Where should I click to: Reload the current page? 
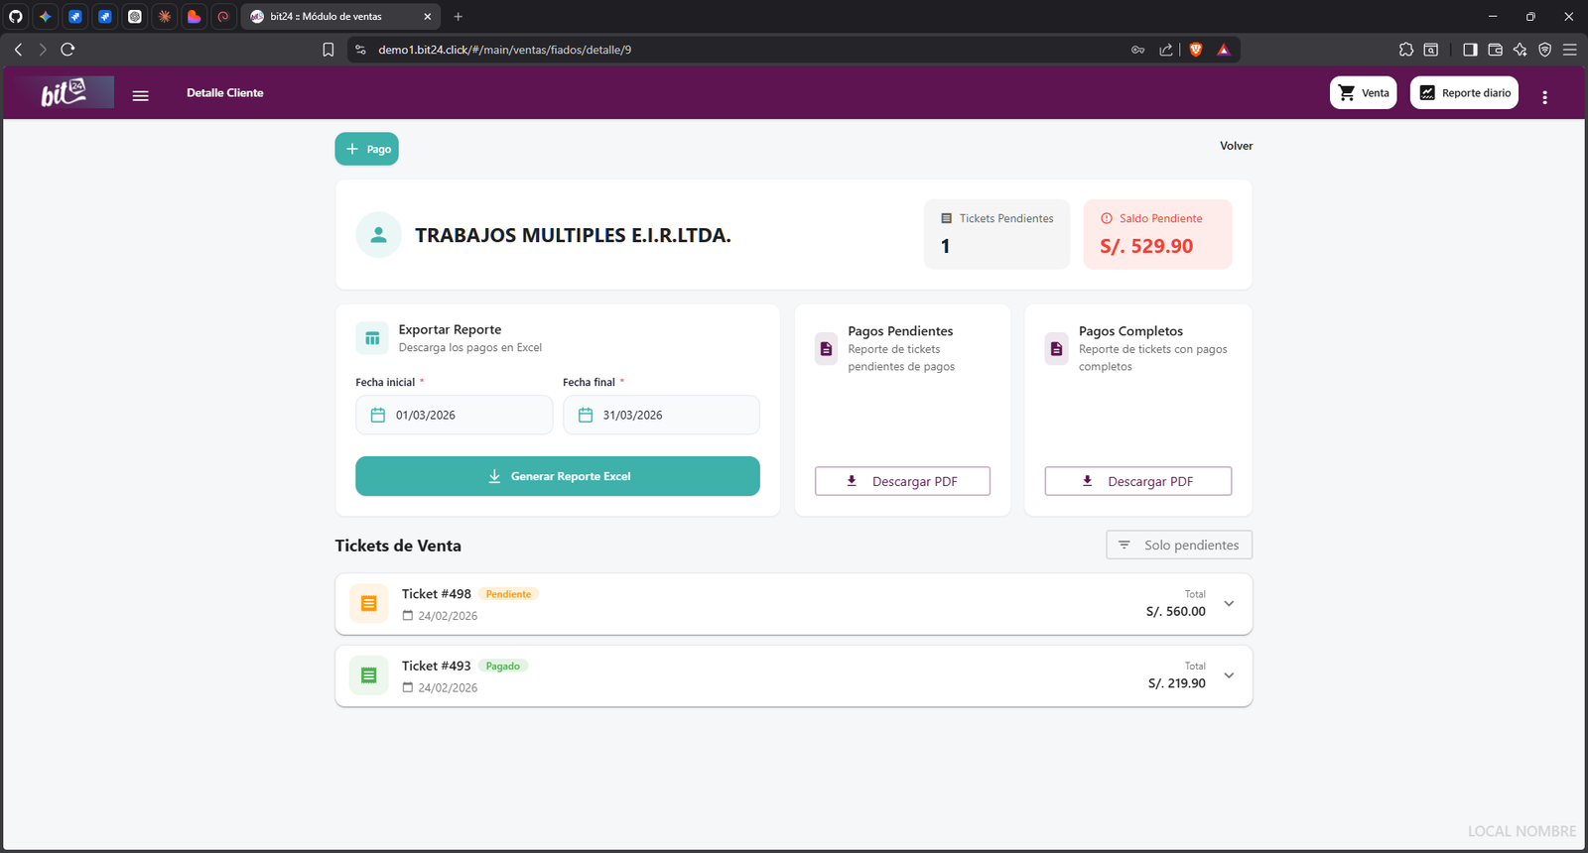click(x=67, y=50)
